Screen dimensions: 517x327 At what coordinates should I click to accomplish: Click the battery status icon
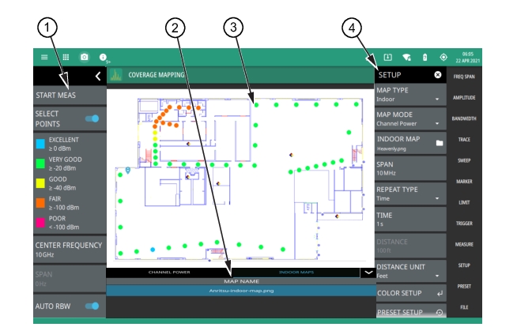point(425,58)
